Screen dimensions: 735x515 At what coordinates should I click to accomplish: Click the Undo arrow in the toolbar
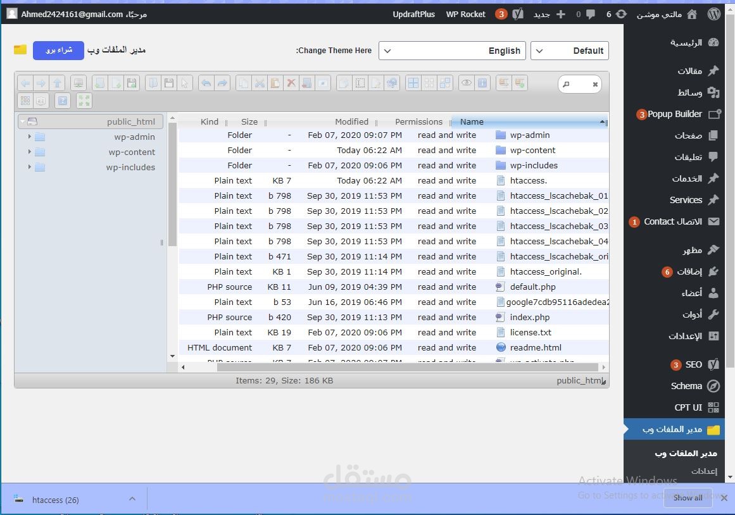pos(206,84)
